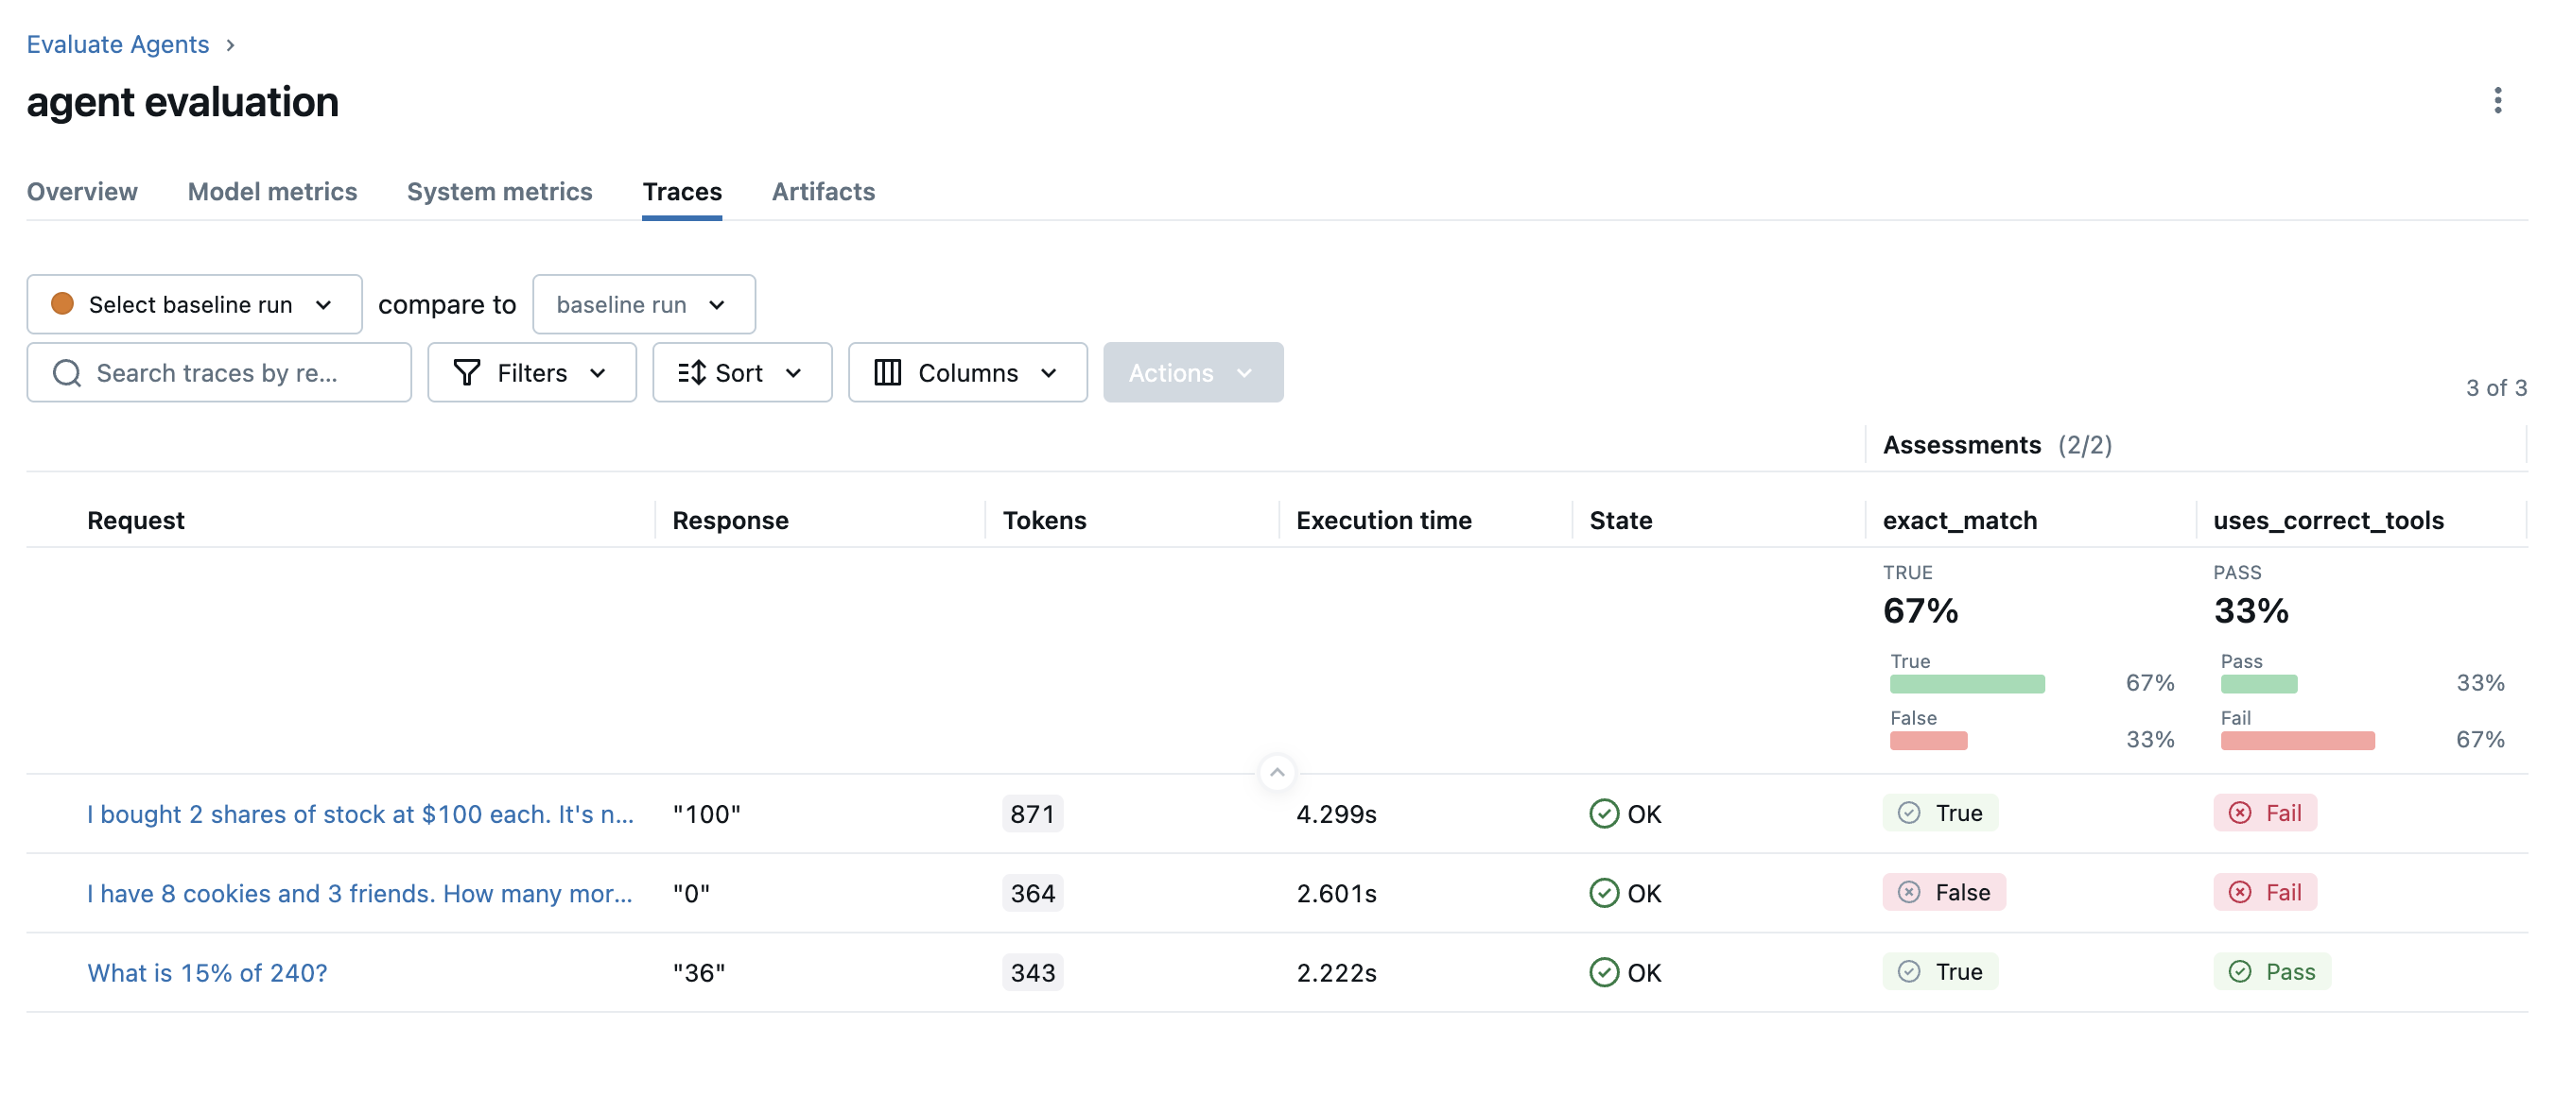Image resolution: width=2555 pixels, height=1113 pixels.
Task: Collapse the assessment summary chevron button
Action: pos(1277,772)
